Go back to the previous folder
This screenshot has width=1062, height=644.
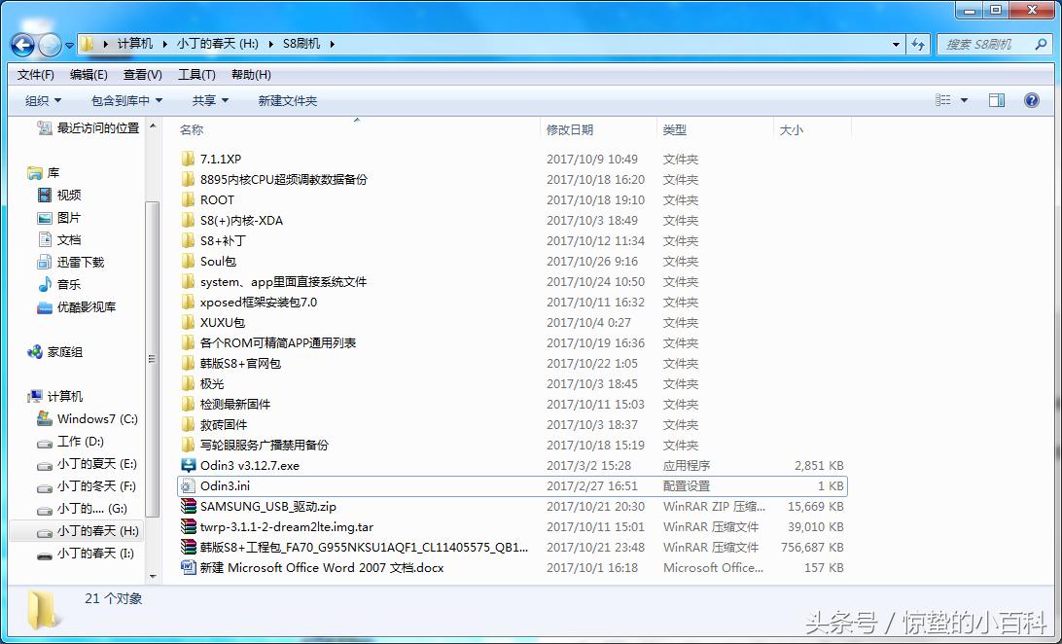(21, 43)
